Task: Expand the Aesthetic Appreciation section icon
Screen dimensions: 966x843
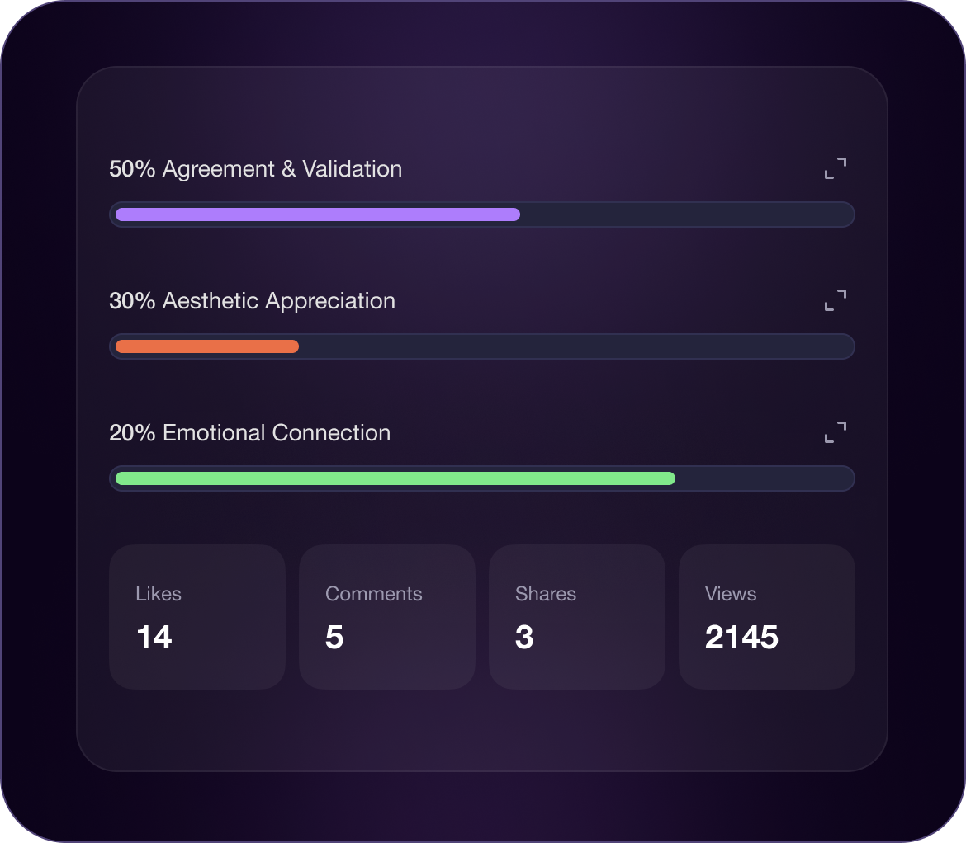Action: (836, 300)
